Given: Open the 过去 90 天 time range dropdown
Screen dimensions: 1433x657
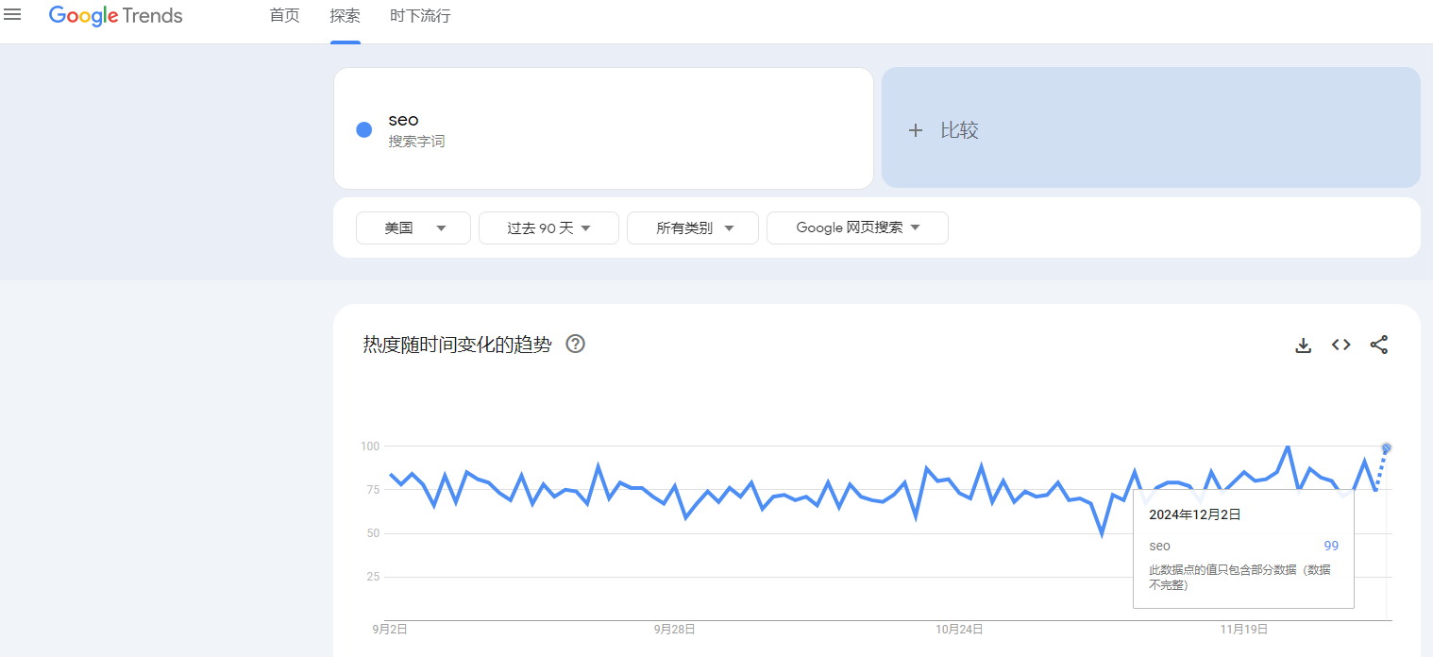Looking at the screenshot, I should [x=548, y=227].
